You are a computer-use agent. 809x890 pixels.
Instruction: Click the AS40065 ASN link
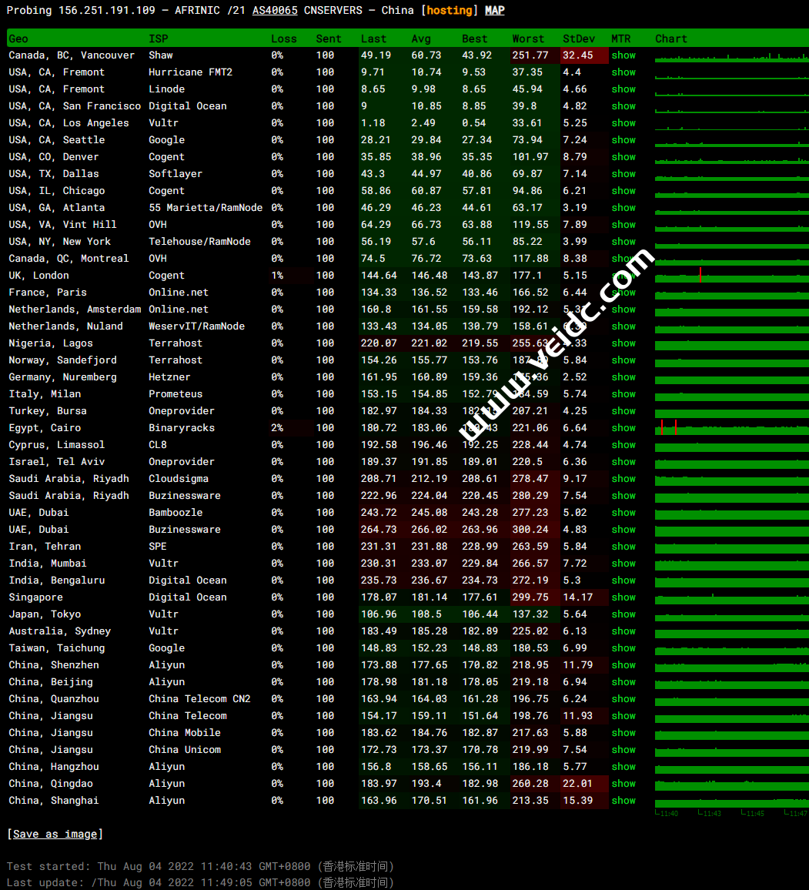pos(275,10)
